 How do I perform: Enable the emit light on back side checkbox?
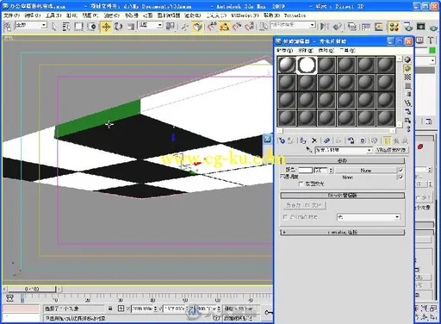click(301, 184)
